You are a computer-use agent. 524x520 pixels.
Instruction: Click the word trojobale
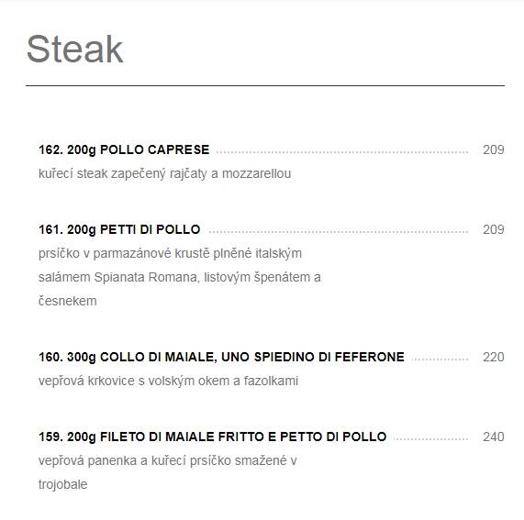click(62, 484)
